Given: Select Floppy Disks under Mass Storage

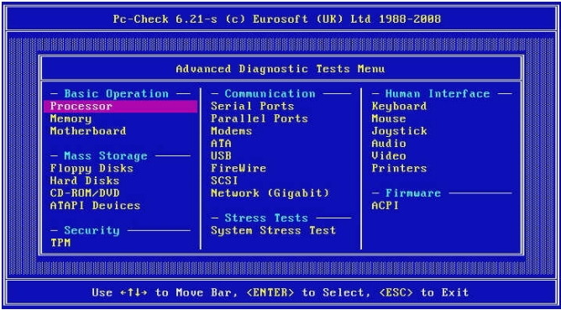Looking at the screenshot, I should coord(92,168).
